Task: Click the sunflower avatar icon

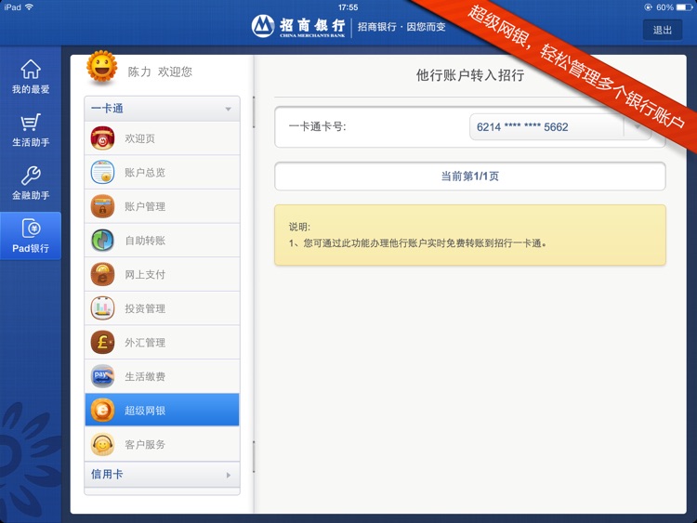Action: pyautogui.click(x=102, y=67)
